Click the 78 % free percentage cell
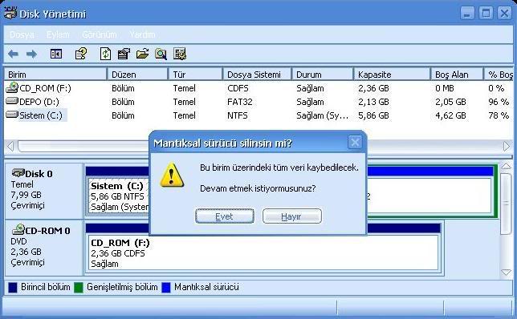This screenshot has height=319, width=517. [x=499, y=115]
